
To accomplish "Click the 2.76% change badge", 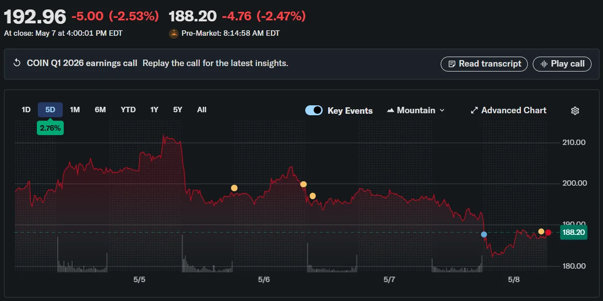I will point(50,128).
